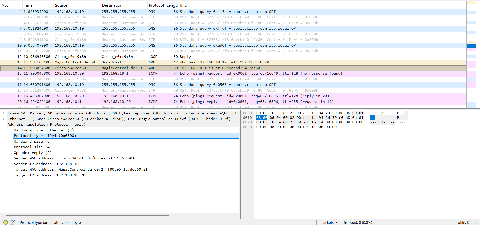Select packet 17 DNS query 0x0506

pos(233,85)
